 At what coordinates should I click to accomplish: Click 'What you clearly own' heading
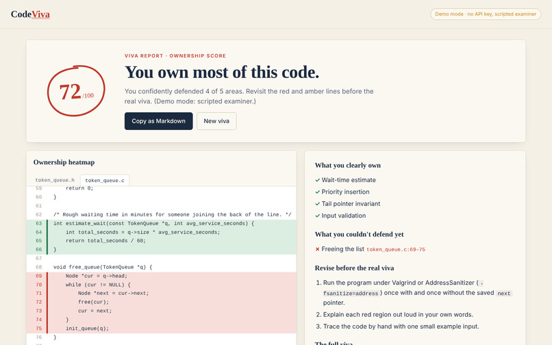348,166
